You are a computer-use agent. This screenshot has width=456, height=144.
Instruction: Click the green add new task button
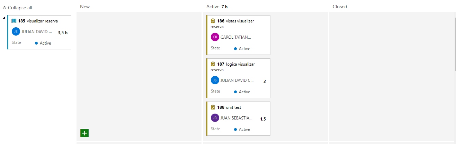84,133
